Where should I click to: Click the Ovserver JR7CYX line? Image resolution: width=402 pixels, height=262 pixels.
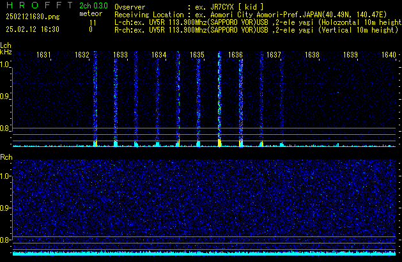click(x=189, y=7)
